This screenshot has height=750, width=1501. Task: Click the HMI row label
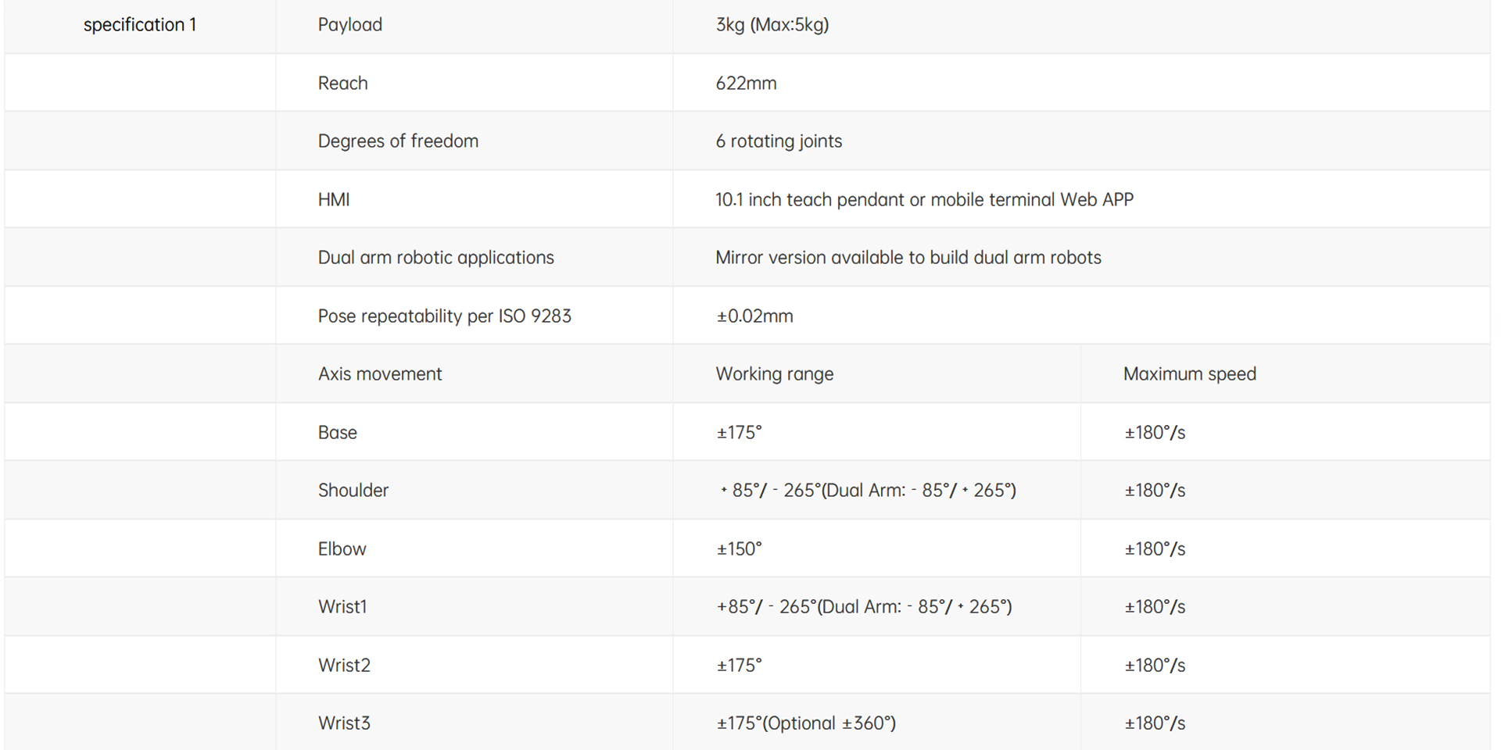point(334,200)
